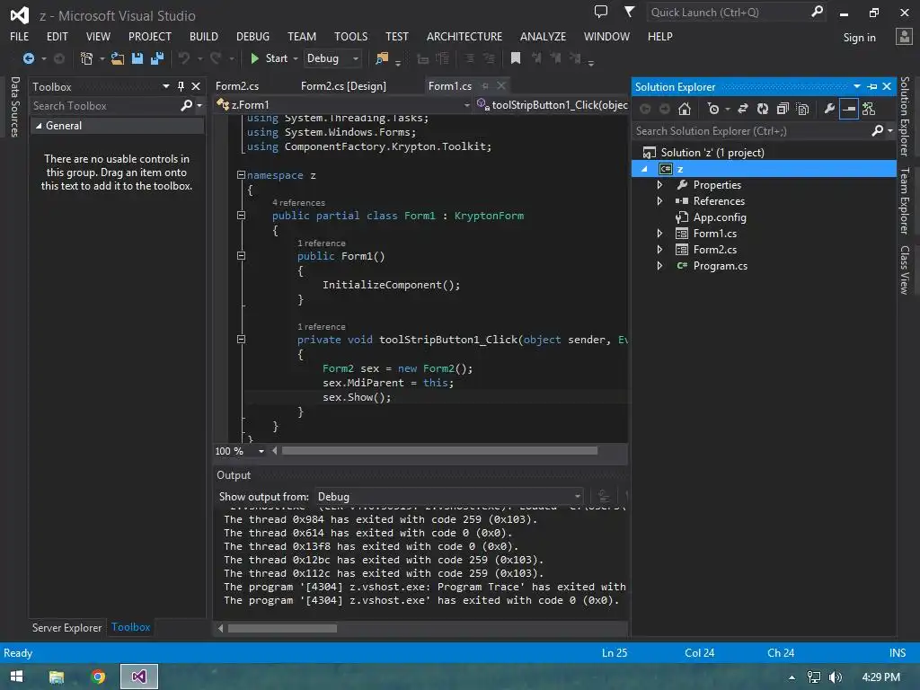This screenshot has height=690, width=920.
Task: Click the Navigate Backward toolbar arrow
Action: (28, 58)
